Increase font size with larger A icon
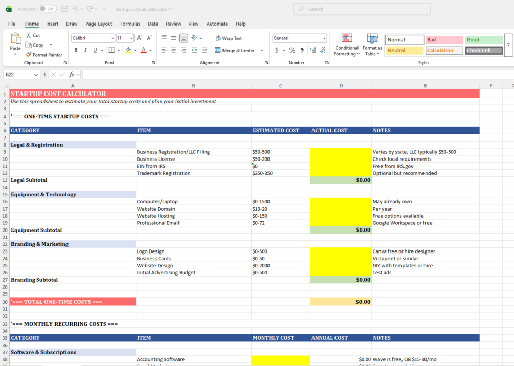 [x=140, y=38]
